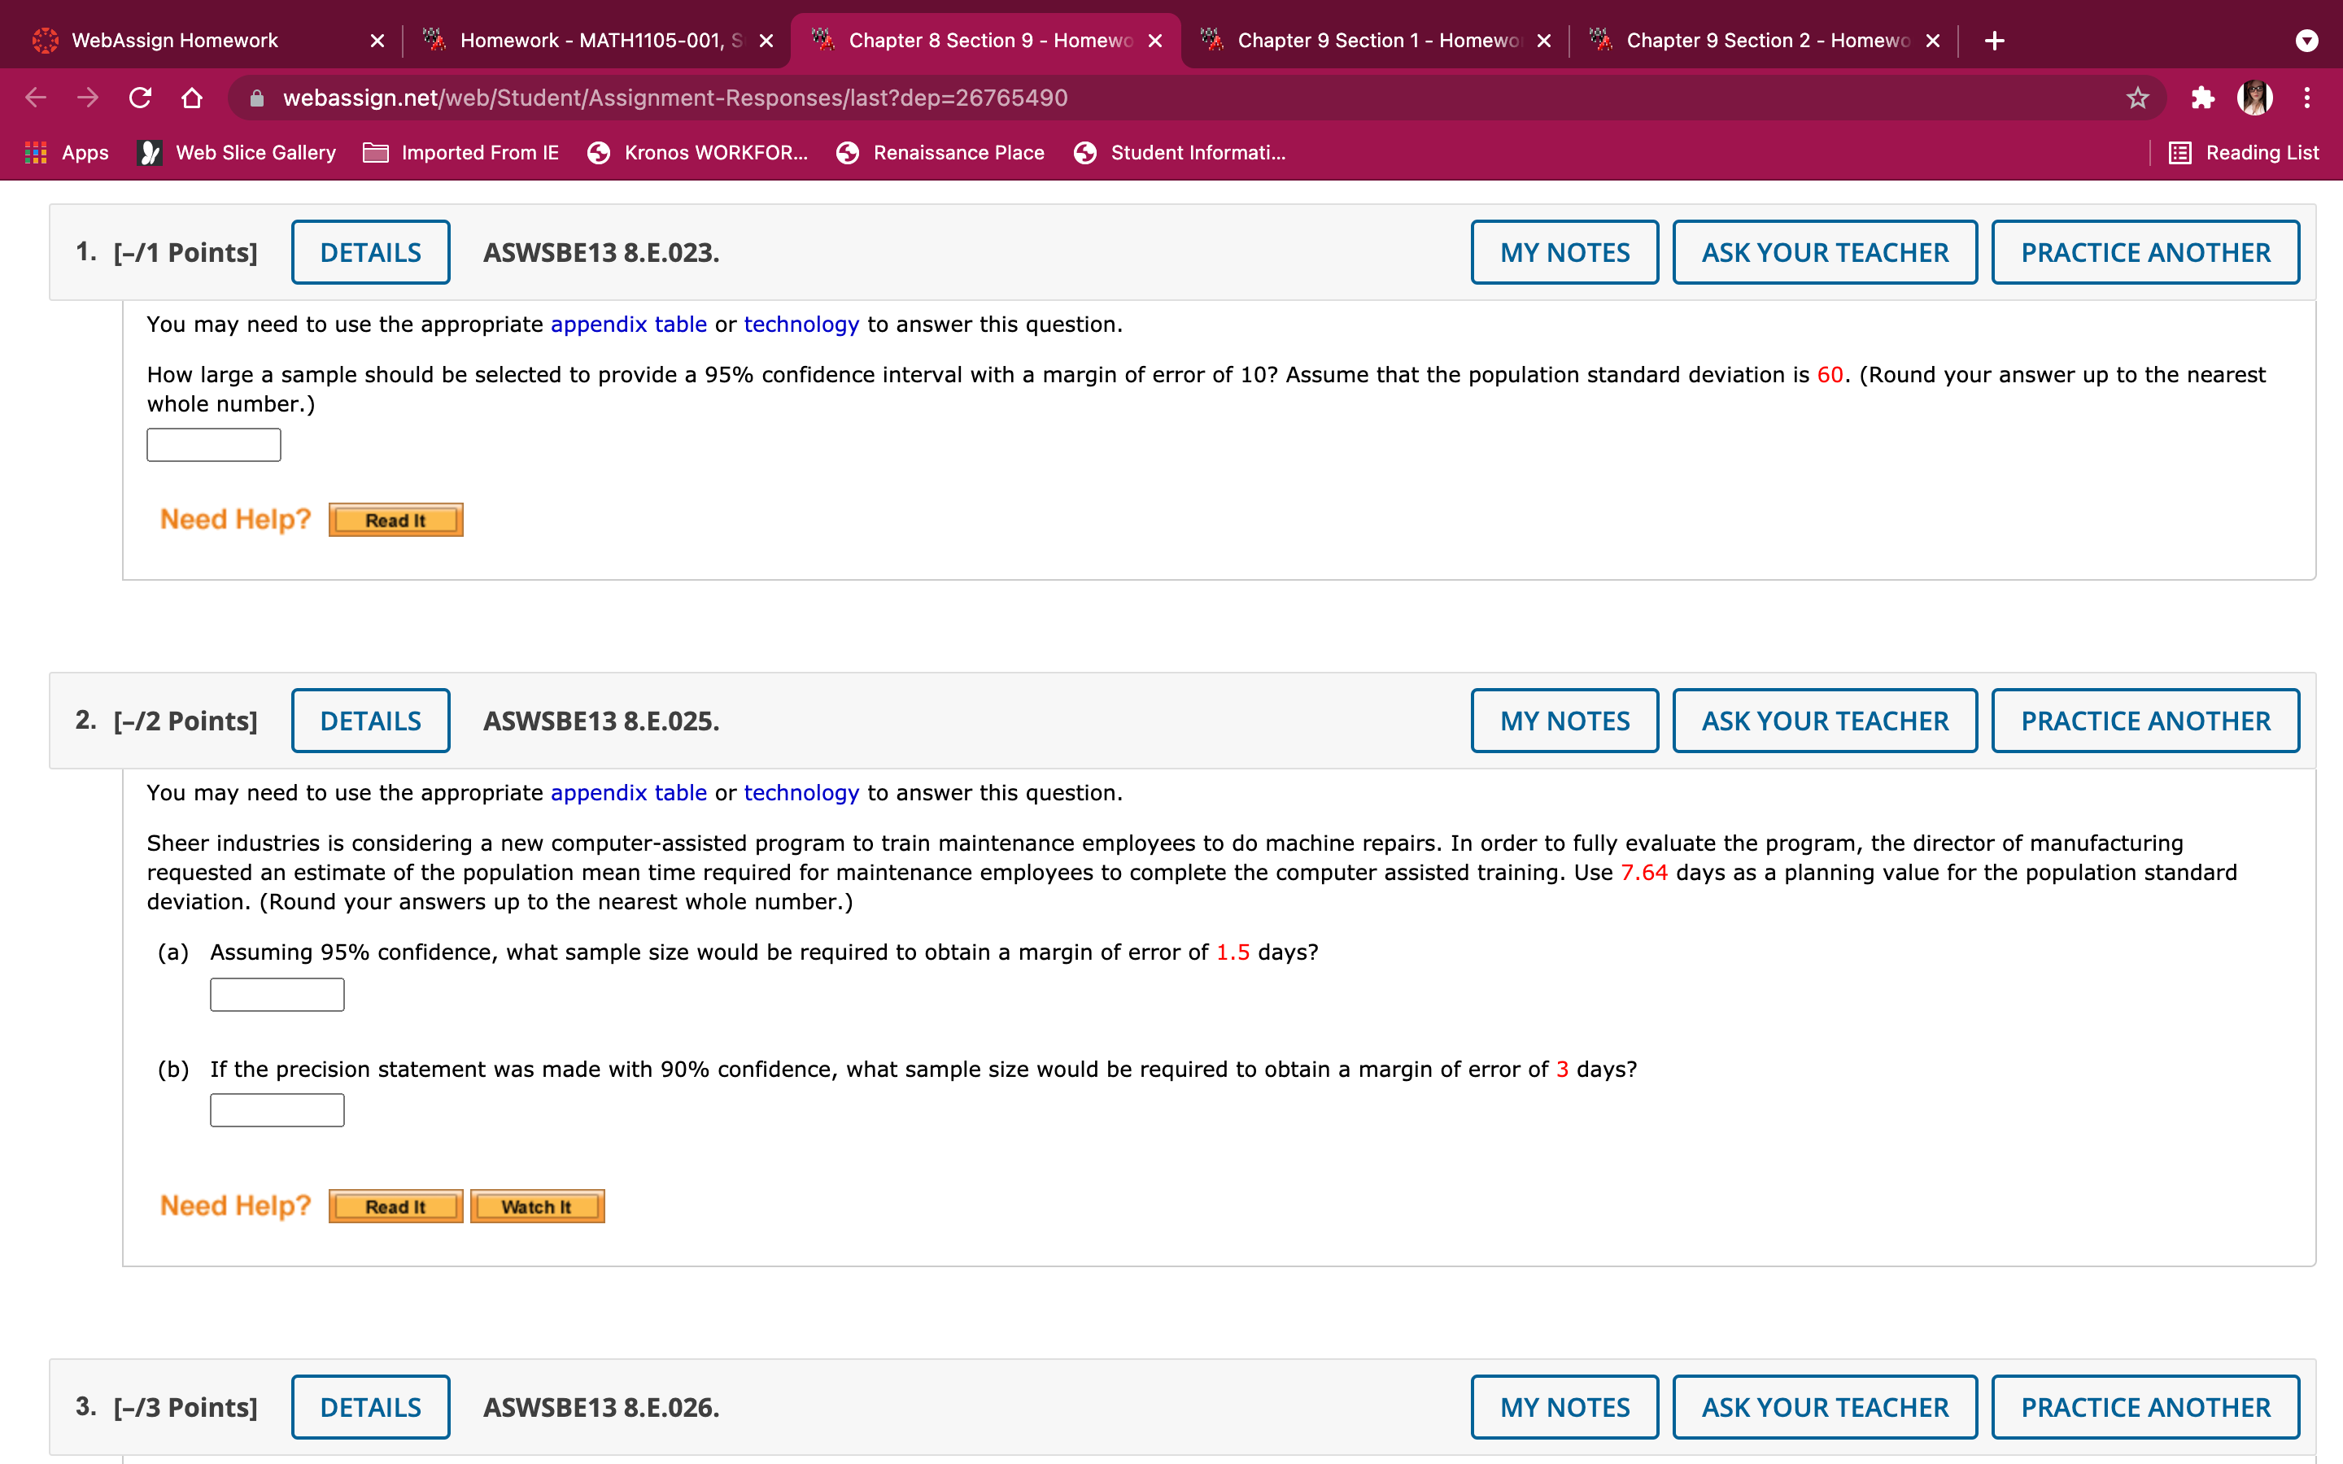The image size is (2343, 1464).
Task: Click the browser home icon
Action: tap(192, 98)
